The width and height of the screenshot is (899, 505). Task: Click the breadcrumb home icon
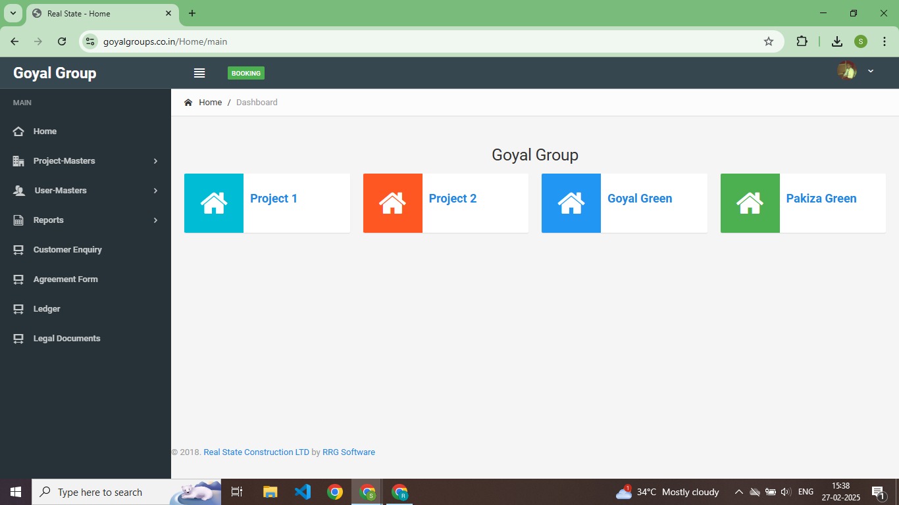click(x=188, y=103)
